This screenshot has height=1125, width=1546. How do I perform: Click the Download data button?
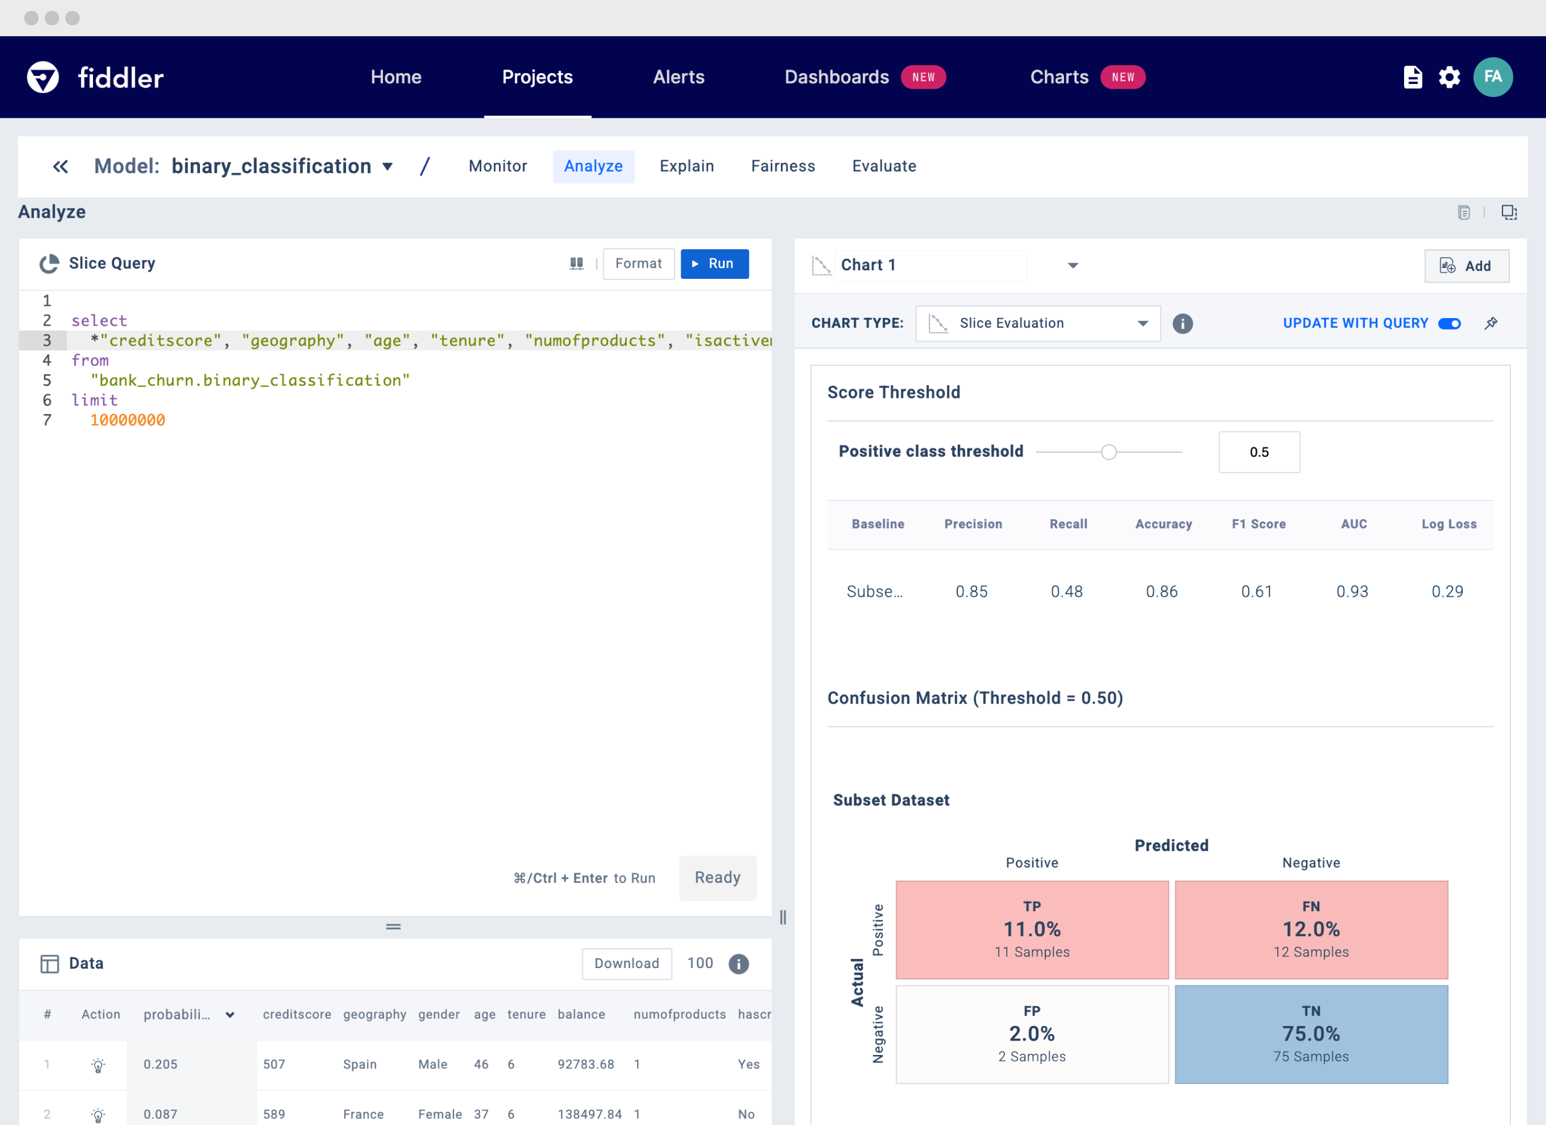(x=626, y=963)
